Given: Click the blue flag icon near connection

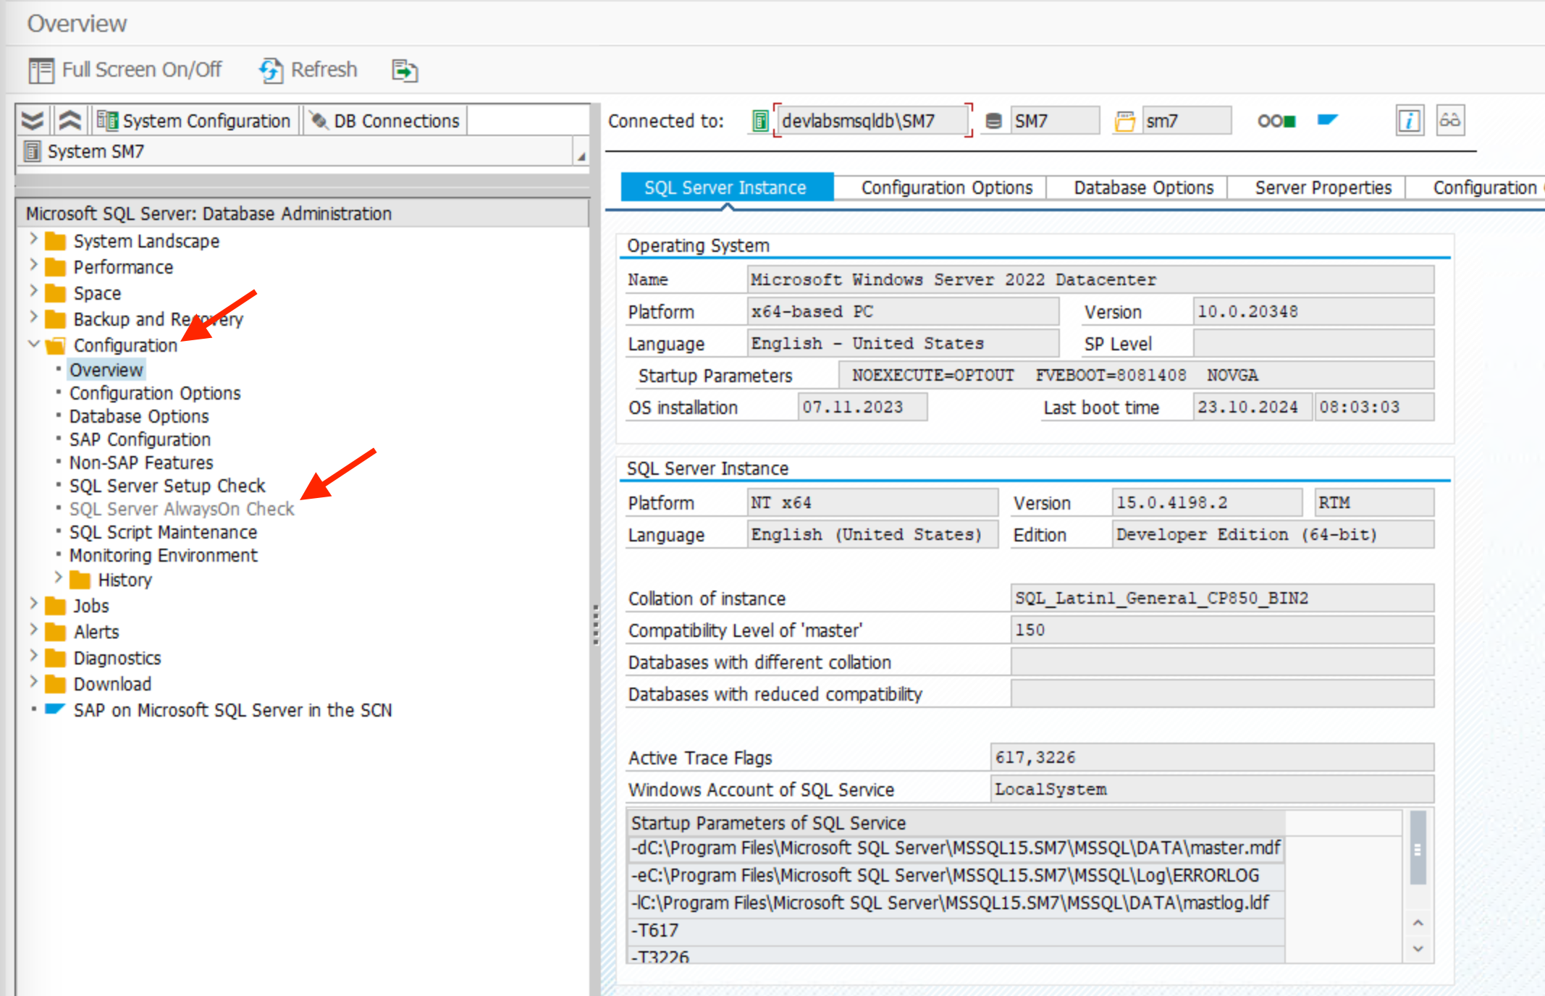Looking at the screenshot, I should pos(1327,120).
